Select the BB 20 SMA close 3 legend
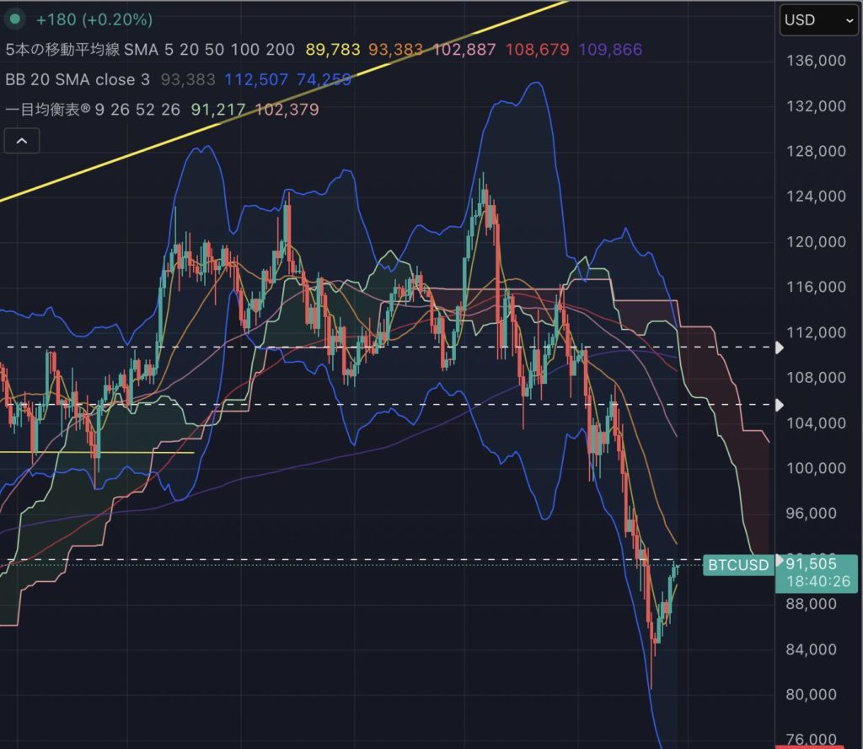Screen dimensions: 863x749 [x=77, y=79]
